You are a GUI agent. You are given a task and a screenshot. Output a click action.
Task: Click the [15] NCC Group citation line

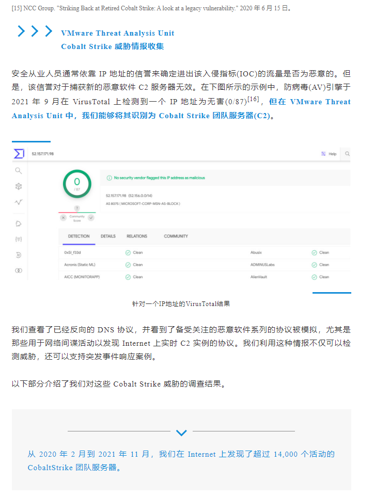point(151,8)
